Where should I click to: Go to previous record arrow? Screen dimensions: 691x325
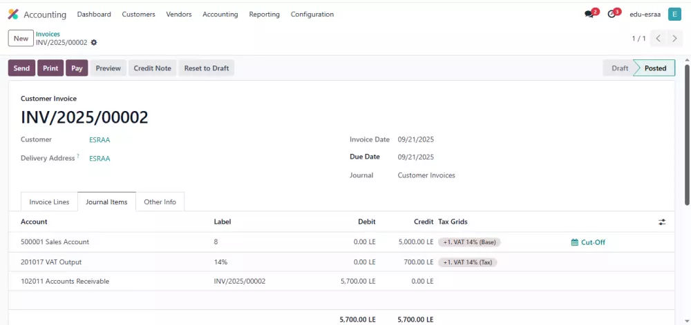[x=658, y=38]
